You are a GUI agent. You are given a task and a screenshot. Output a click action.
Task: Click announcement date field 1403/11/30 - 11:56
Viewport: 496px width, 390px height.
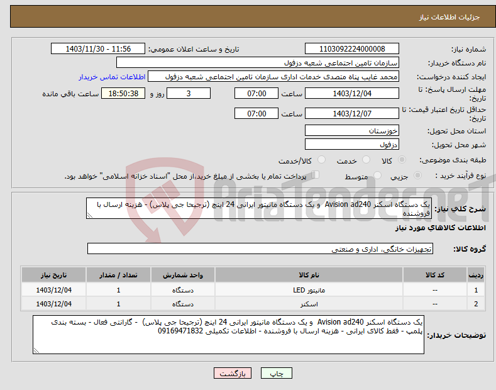pyautogui.click(x=97, y=49)
